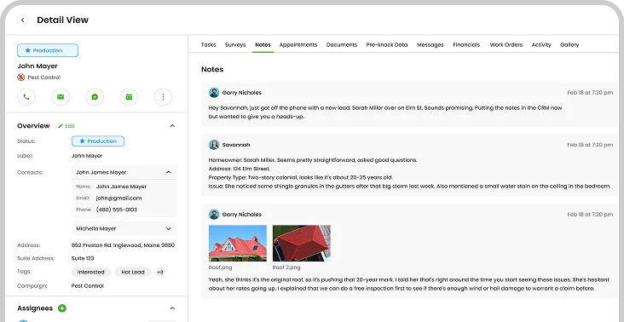The width and height of the screenshot is (624, 322).
Task: Go to the Documents tab
Action: 342,45
